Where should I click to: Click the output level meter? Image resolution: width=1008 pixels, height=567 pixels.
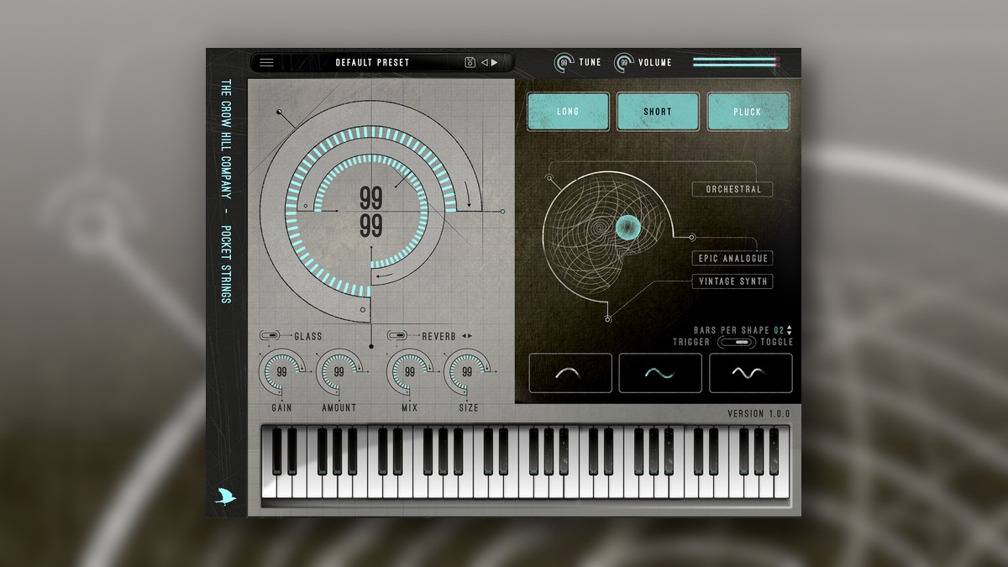click(x=737, y=62)
